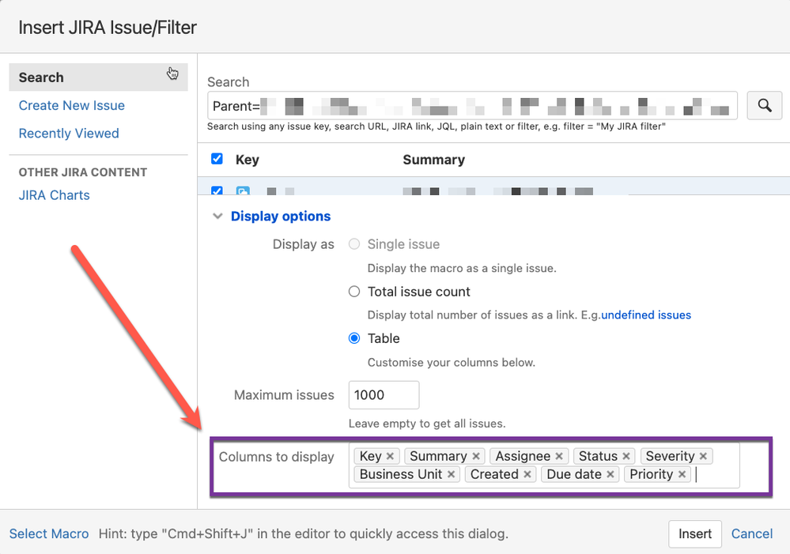Screen dimensions: 790x554
Task: Click the Business Unit column tag label
Action: 401,474
